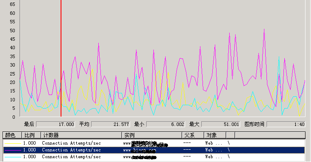Click the 父系 column header

[x=193, y=135]
